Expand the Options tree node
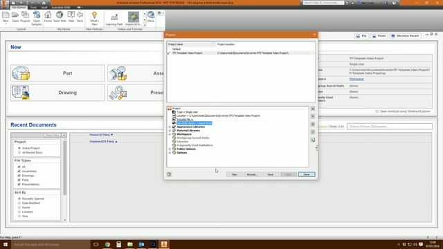443x249 pixels. click(x=170, y=153)
